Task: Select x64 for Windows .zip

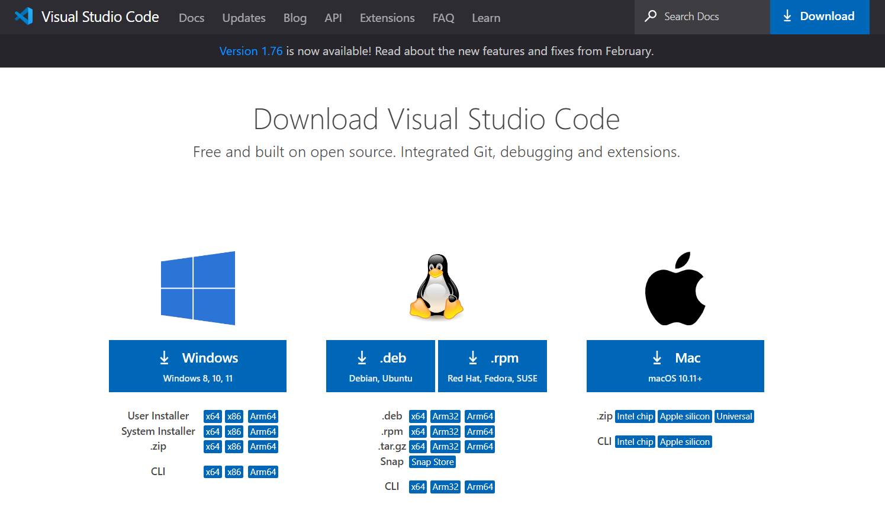Action: click(213, 447)
